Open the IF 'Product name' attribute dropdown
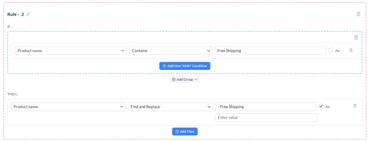The width and height of the screenshot is (370, 142). click(x=71, y=50)
